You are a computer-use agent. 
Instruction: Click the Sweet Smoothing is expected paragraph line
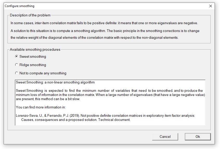click(109, 91)
